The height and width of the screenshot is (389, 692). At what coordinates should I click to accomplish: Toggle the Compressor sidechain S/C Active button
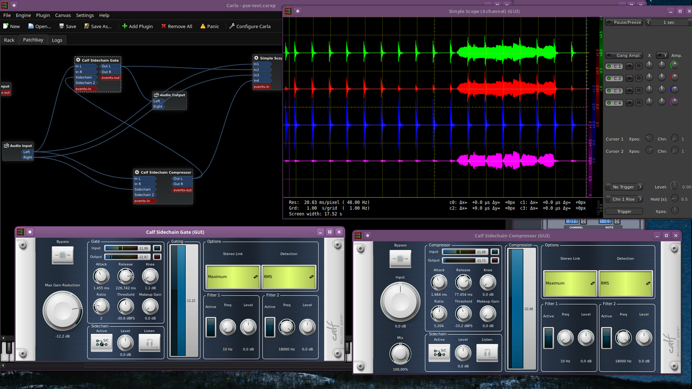[439, 353]
